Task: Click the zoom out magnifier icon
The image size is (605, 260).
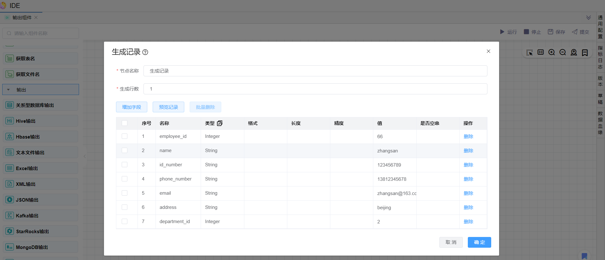Action: [x=563, y=52]
